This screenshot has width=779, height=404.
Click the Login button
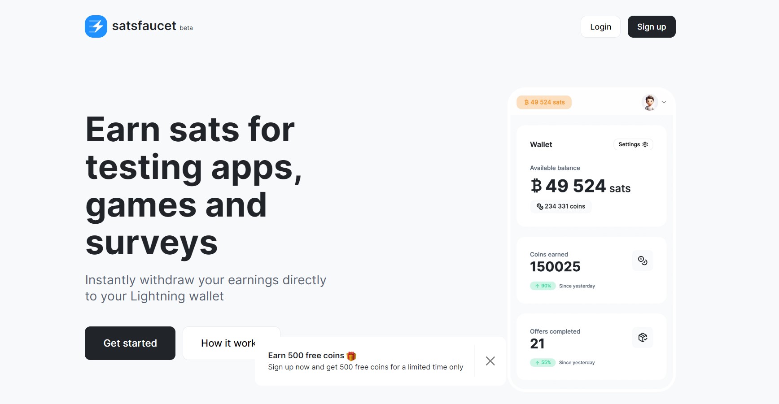point(600,27)
